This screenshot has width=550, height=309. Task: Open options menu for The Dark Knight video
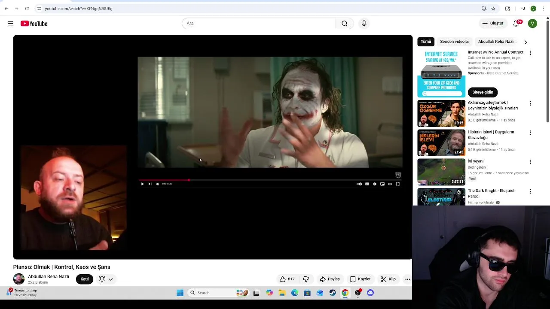coord(530,191)
